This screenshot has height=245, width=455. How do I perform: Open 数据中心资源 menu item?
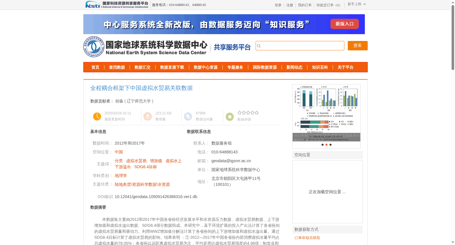(x=206, y=67)
